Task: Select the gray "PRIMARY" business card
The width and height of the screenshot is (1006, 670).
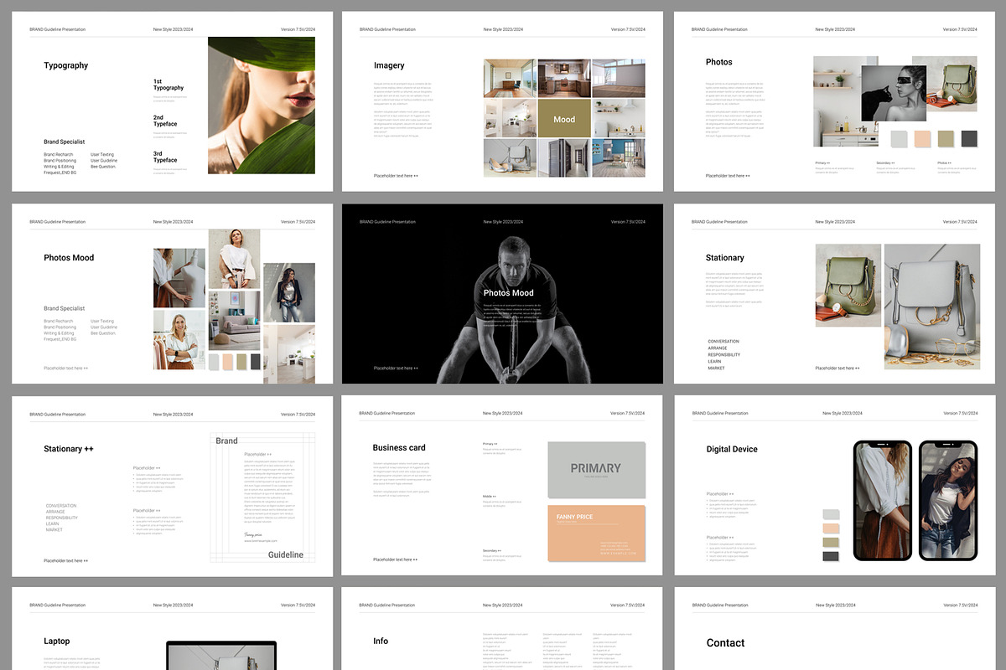Action: (596, 471)
